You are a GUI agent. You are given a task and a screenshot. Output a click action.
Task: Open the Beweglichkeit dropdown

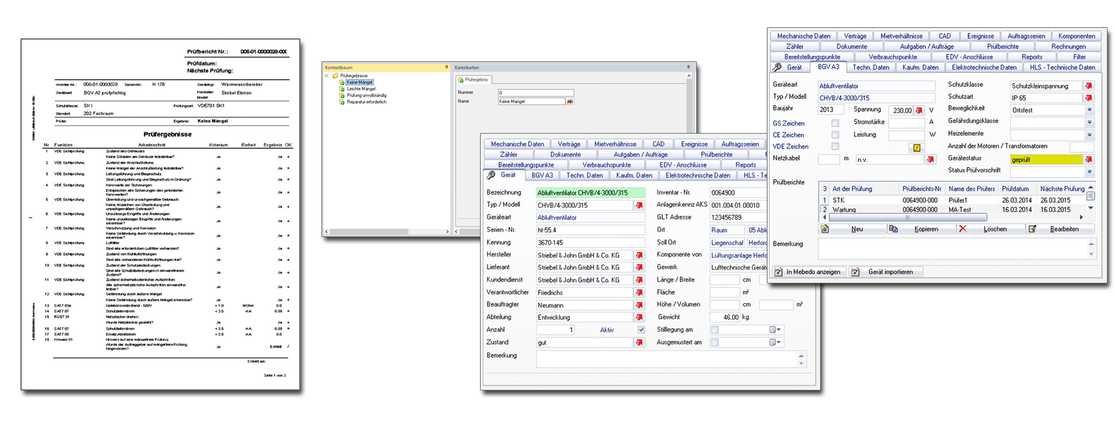tap(1089, 110)
